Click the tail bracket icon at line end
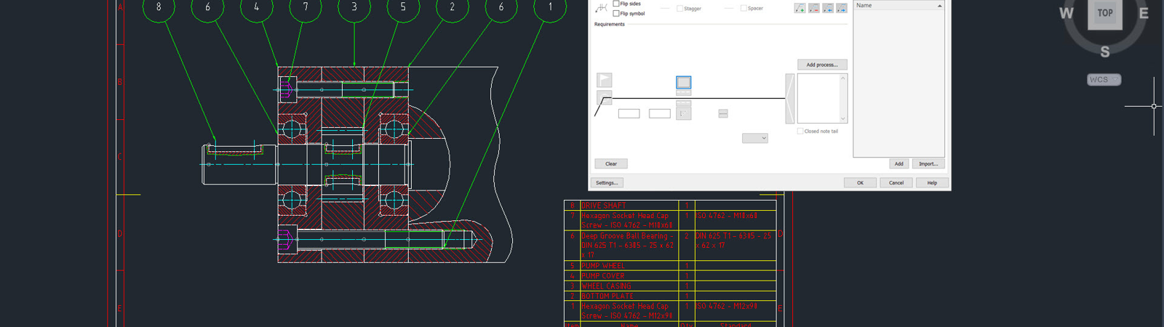The image size is (1164, 327). 790,99
